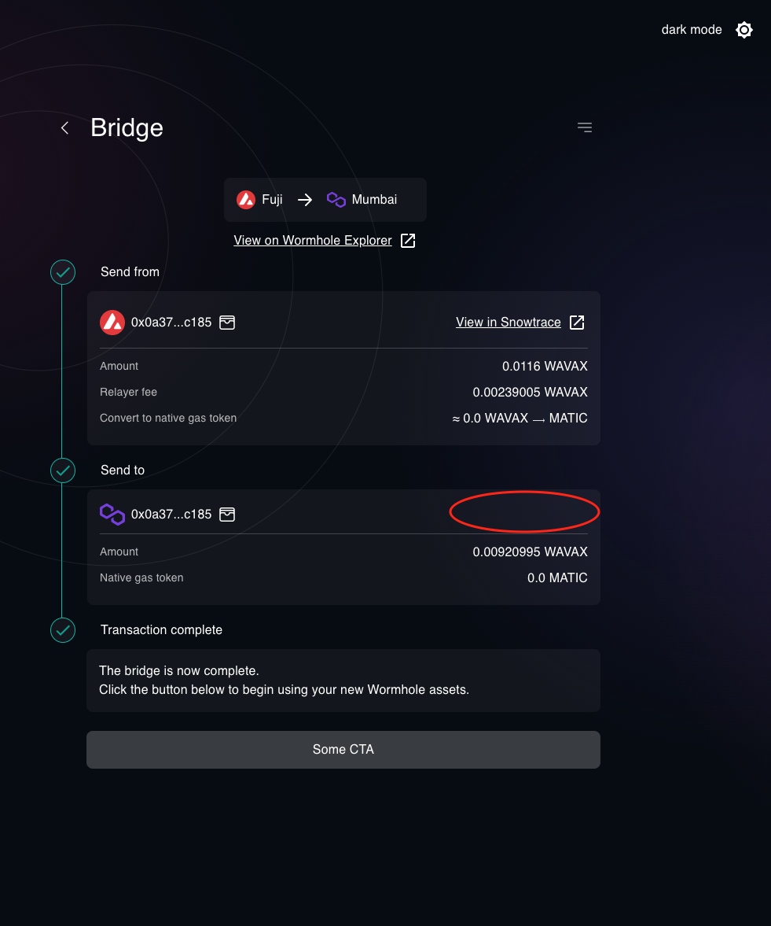Screen dimensions: 771x926
Task: Open View on Wormhole Explorer link
Action: tap(313, 240)
